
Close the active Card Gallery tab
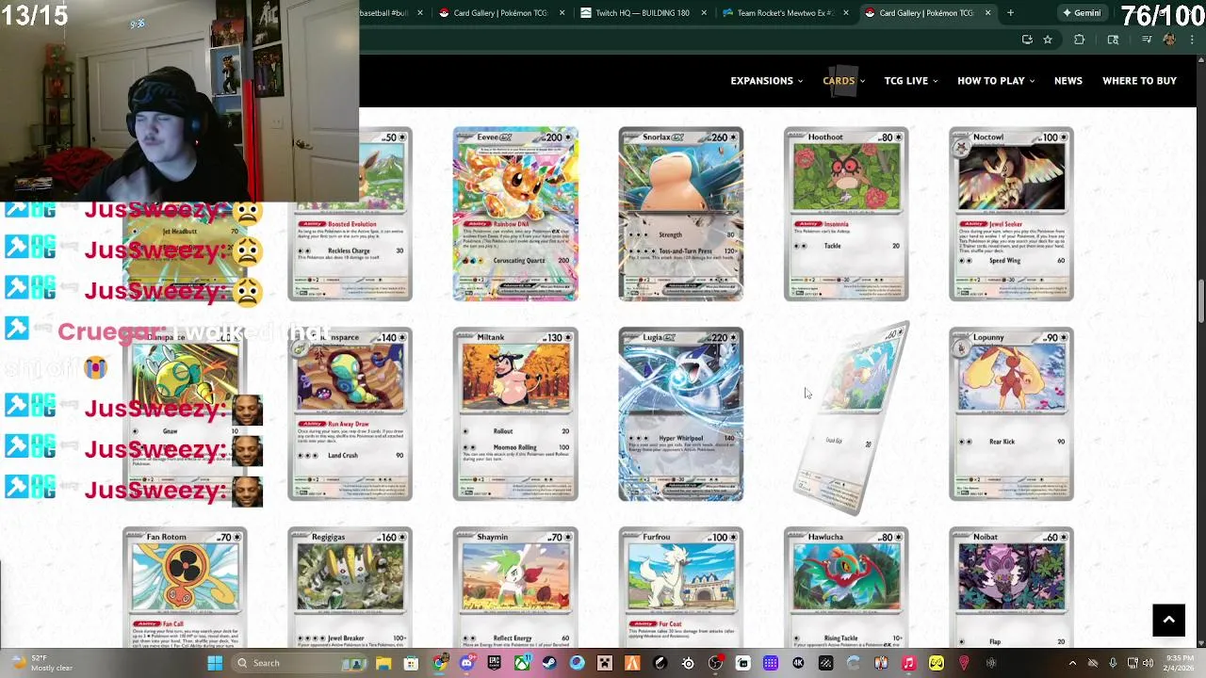pyautogui.click(x=987, y=13)
